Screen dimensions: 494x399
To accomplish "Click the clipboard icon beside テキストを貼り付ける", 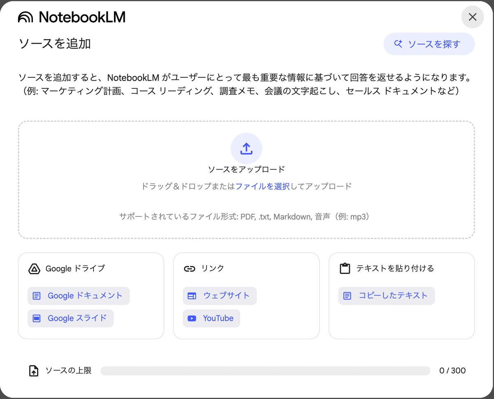I will [x=345, y=269].
